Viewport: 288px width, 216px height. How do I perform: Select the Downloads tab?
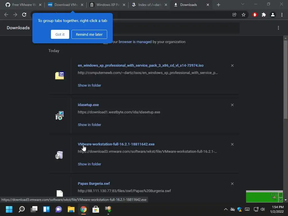click(x=192, y=5)
